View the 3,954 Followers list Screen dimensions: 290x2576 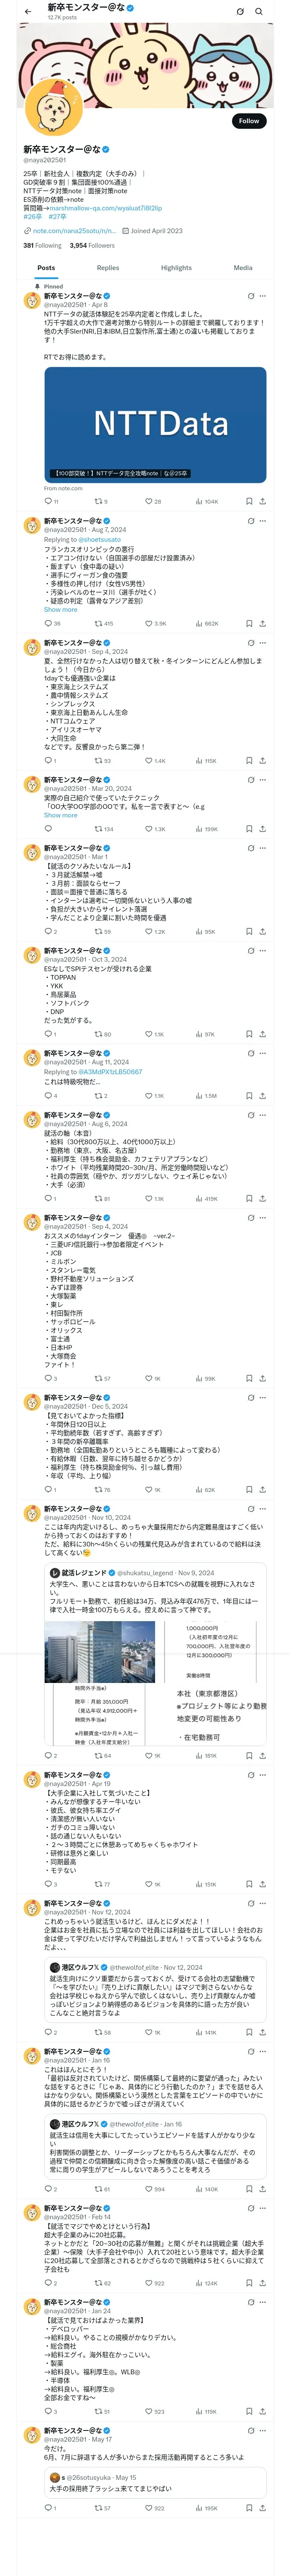coord(92,245)
